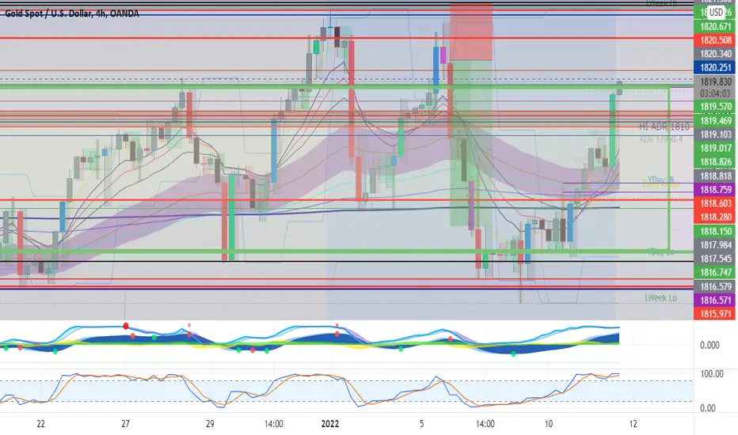The height and width of the screenshot is (435, 738).
Task: Click date 5 on the time axis
Action: point(422,424)
